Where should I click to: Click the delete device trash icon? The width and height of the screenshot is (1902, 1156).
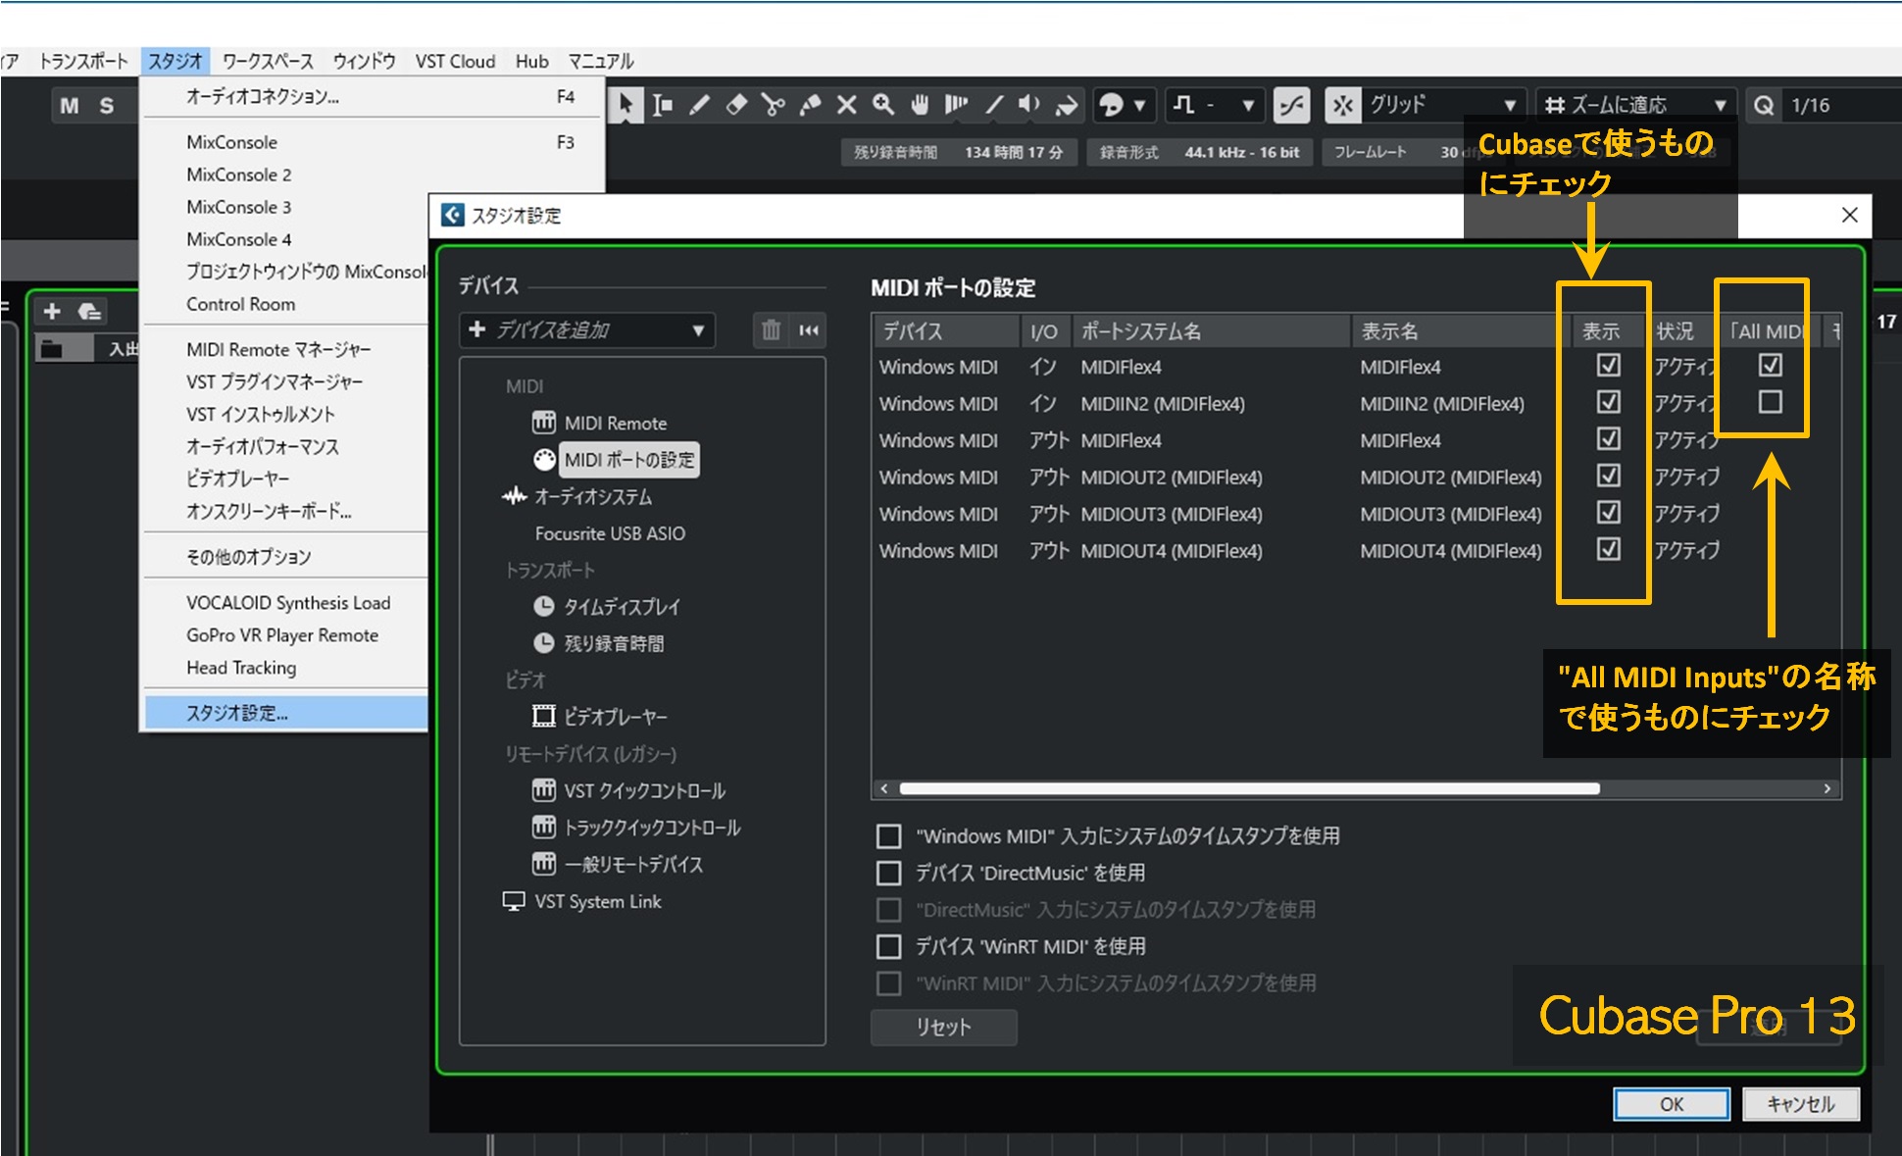pyautogui.click(x=771, y=329)
